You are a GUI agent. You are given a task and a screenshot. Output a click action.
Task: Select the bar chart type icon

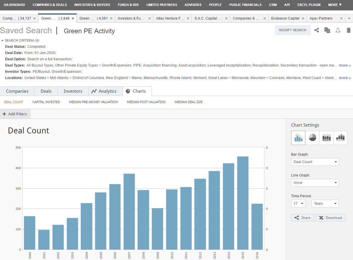pyautogui.click(x=298, y=138)
